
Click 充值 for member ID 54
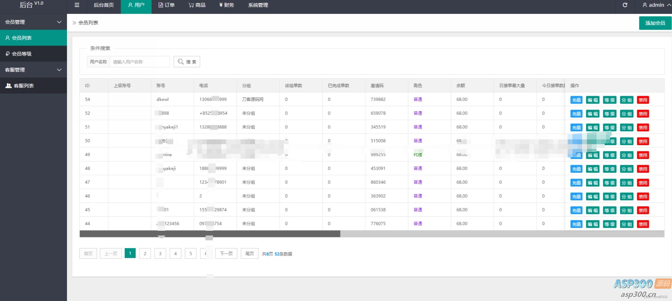tap(576, 100)
